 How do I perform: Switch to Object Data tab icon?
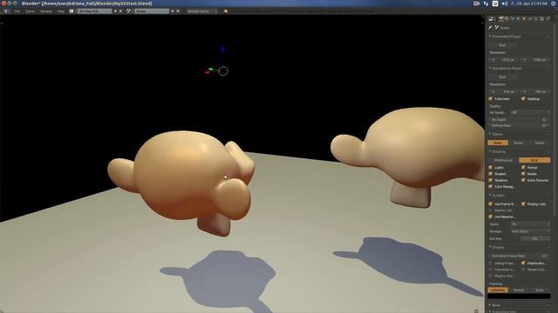(536, 18)
